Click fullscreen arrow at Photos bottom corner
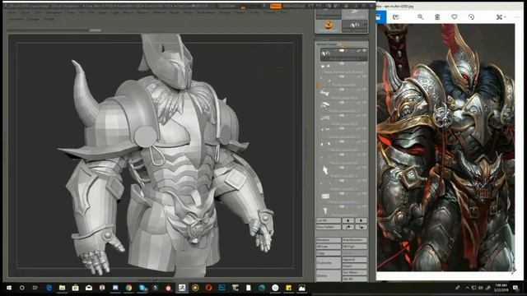527x296 pixels. coord(514,271)
